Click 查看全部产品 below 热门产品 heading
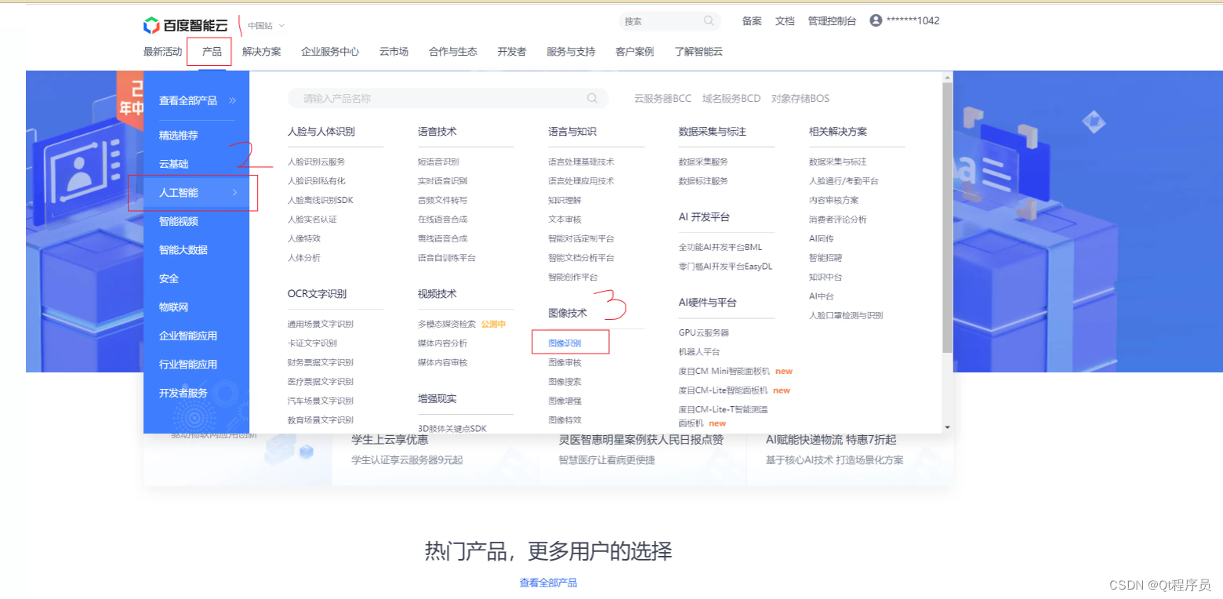Image resolution: width=1223 pixels, height=599 pixels. click(546, 582)
